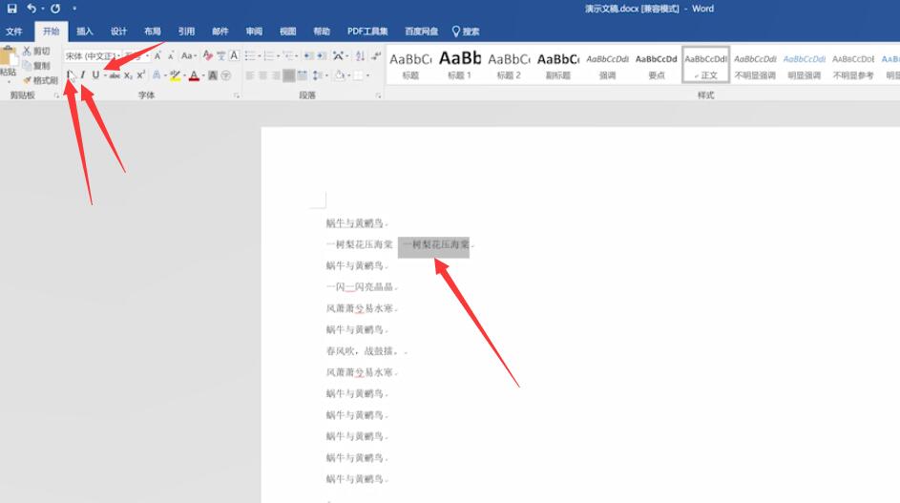Open text effects (glowing A) menu

[x=157, y=75]
